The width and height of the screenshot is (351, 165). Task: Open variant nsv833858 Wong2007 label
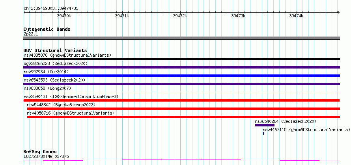click(x=47, y=88)
